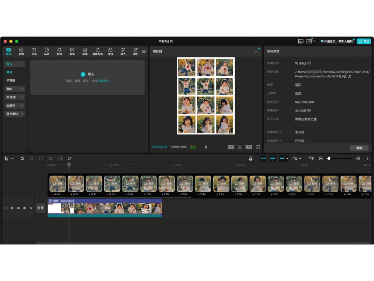Expand the 云素材 (Cloud material) dropdown

point(15,106)
